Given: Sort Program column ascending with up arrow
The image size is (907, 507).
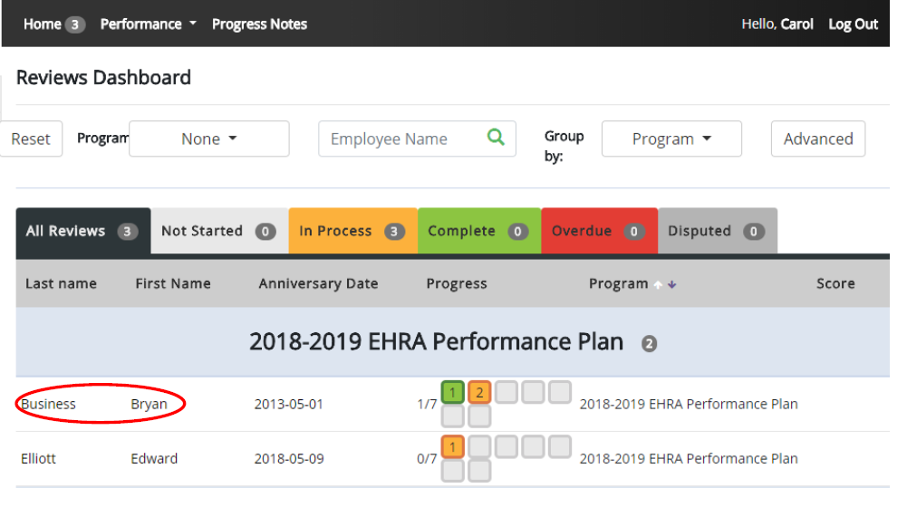Looking at the screenshot, I should pyautogui.click(x=659, y=284).
